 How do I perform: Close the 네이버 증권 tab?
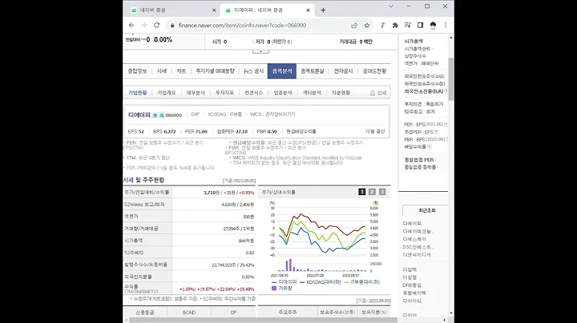(x=214, y=10)
